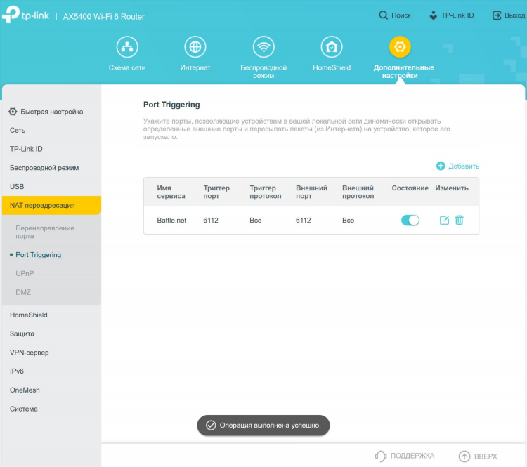Open Перенаправление порта submenu item

[45, 232]
